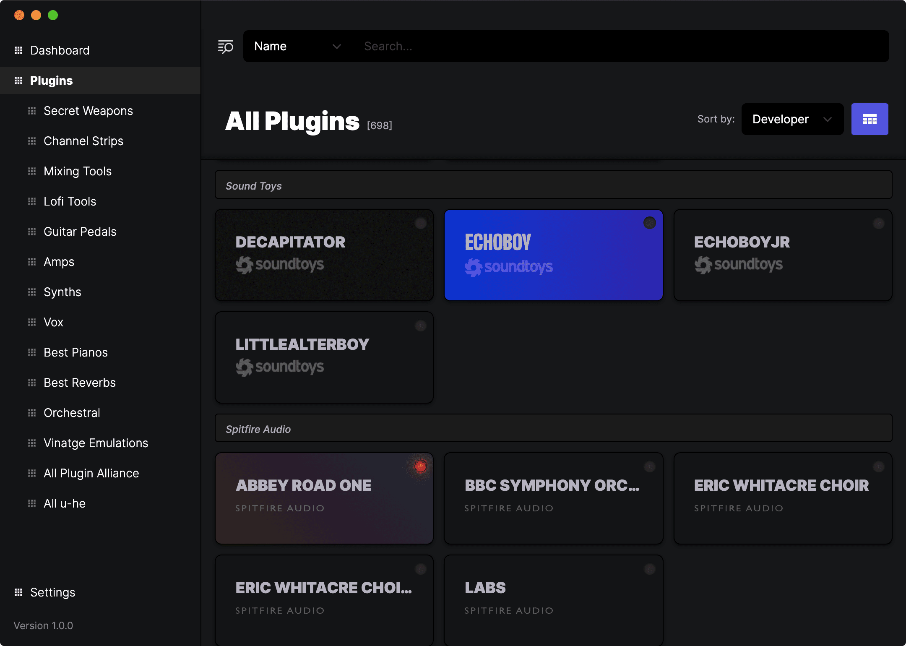The height and width of the screenshot is (646, 906).
Task: Toggle the red favorite dot on Abbey Road One
Action: 420,466
